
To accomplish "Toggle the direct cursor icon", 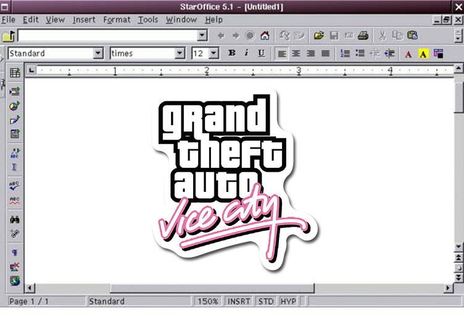I will click(x=14, y=167).
